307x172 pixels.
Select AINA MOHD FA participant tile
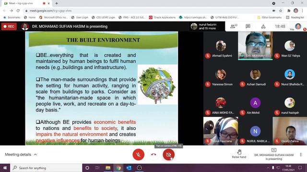[x=221, y=103]
